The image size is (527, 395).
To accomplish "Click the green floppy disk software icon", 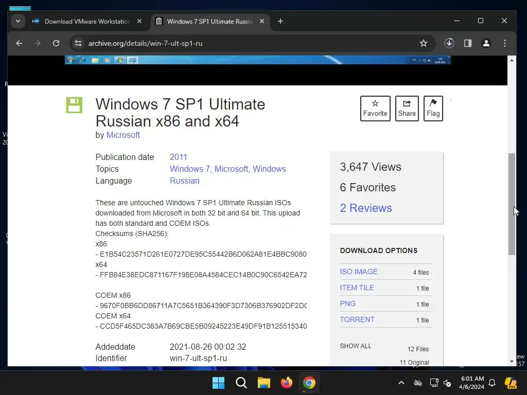I will pyautogui.click(x=74, y=105).
